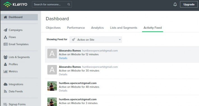Click photo avatar for 3 minutes entry

(52, 102)
